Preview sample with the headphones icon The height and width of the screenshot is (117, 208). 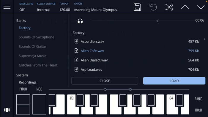(80, 21)
